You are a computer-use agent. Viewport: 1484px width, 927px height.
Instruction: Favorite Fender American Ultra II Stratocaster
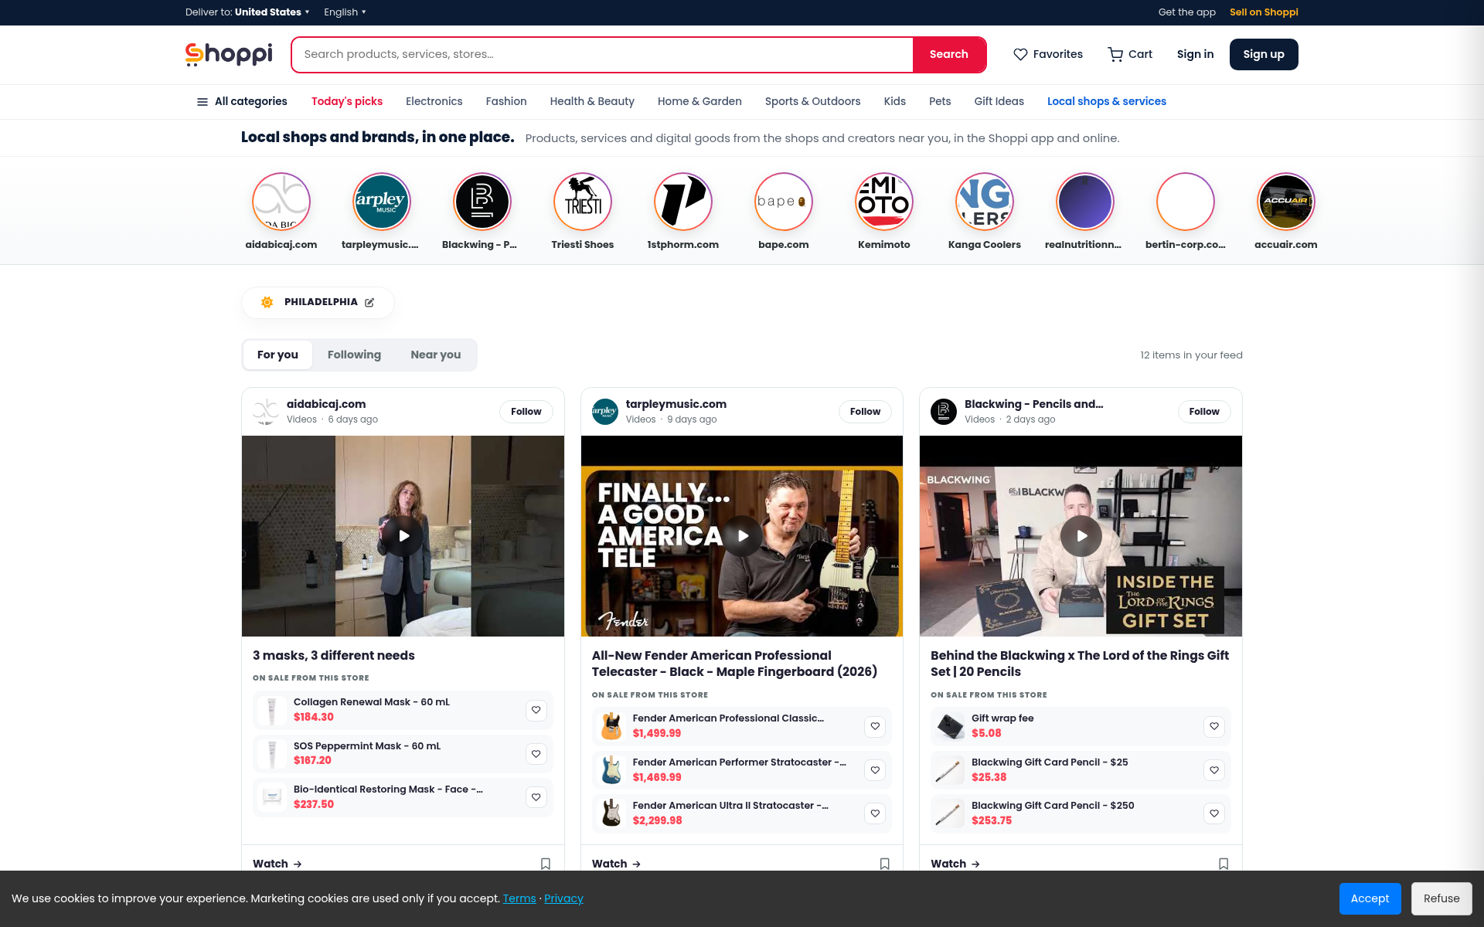(x=875, y=813)
